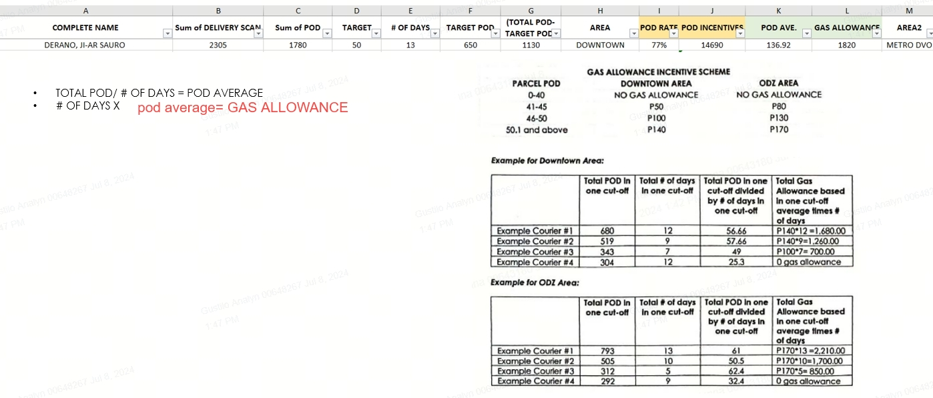
Task: Click the GAS ALLOWANCE header cell
Action: [x=847, y=27]
